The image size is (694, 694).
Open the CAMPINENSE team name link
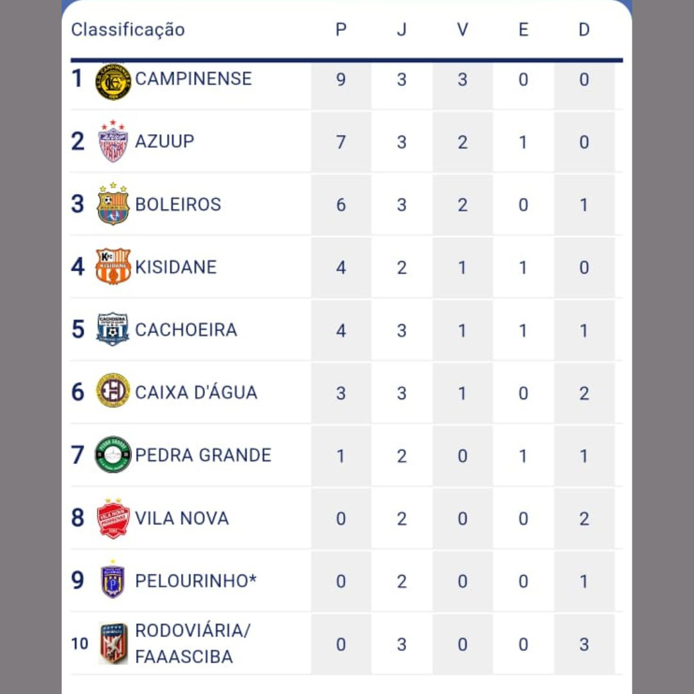point(193,79)
